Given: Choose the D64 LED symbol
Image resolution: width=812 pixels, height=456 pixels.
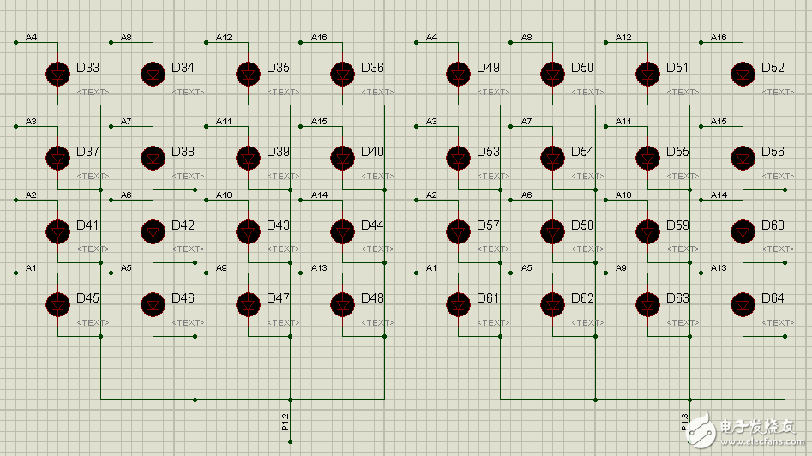Looking at the screenshot, I should pos(743,304).
